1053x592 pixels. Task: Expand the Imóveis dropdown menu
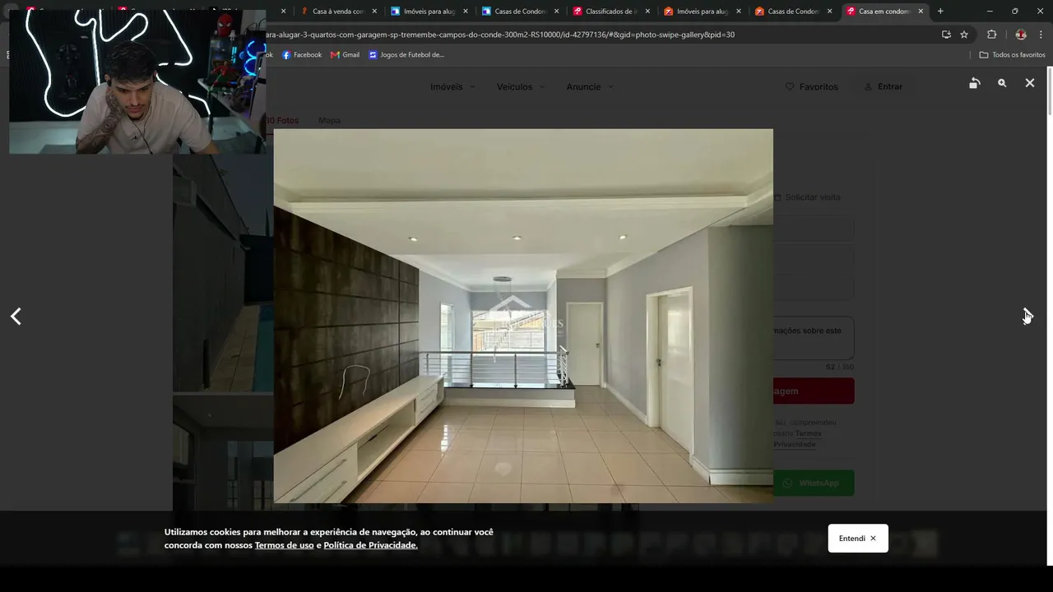point(452,86)
